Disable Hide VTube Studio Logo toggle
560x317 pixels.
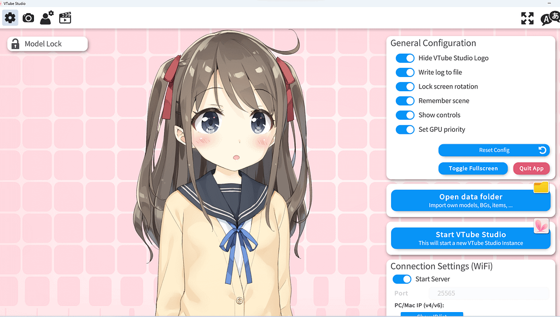click(405, 58)
